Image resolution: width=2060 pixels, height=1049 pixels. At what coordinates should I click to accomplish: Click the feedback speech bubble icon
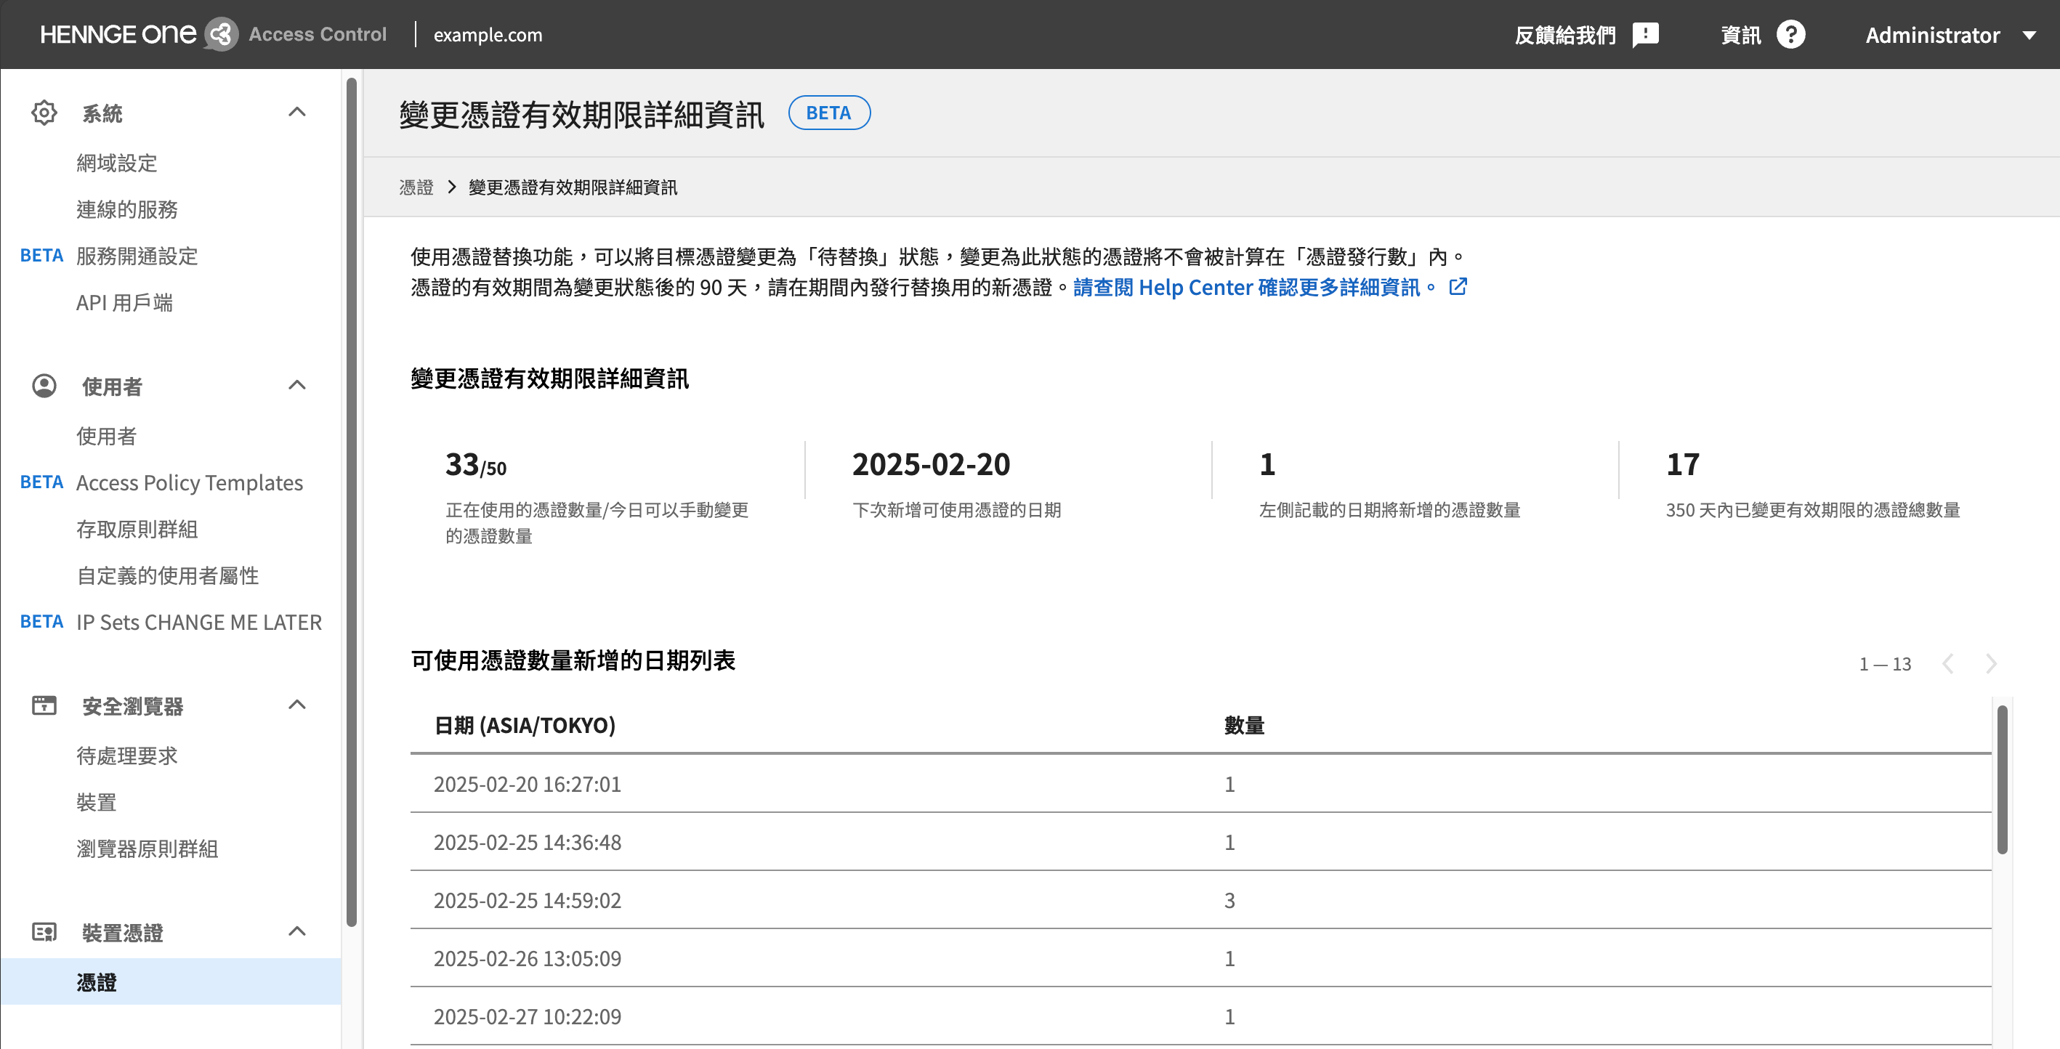pos(1646,35)
